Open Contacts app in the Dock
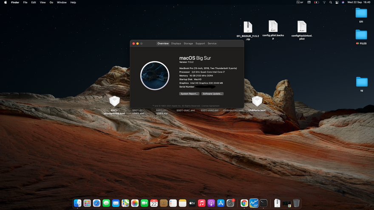 coord(163,203)
